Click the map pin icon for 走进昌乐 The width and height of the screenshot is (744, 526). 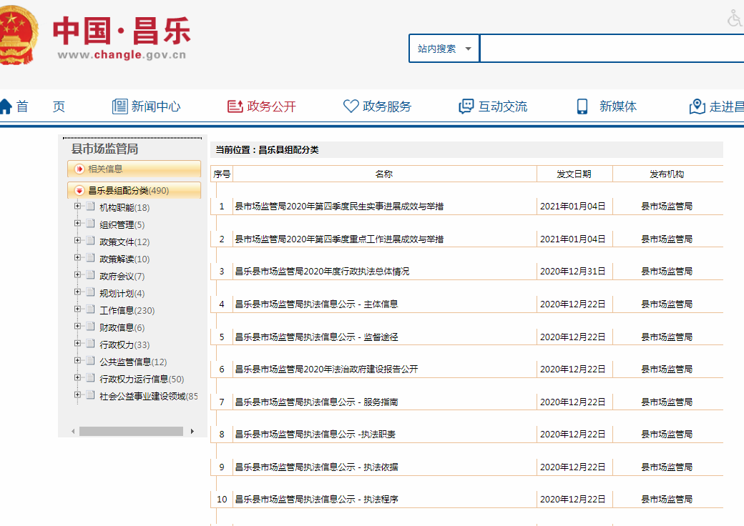pos(697,106)
